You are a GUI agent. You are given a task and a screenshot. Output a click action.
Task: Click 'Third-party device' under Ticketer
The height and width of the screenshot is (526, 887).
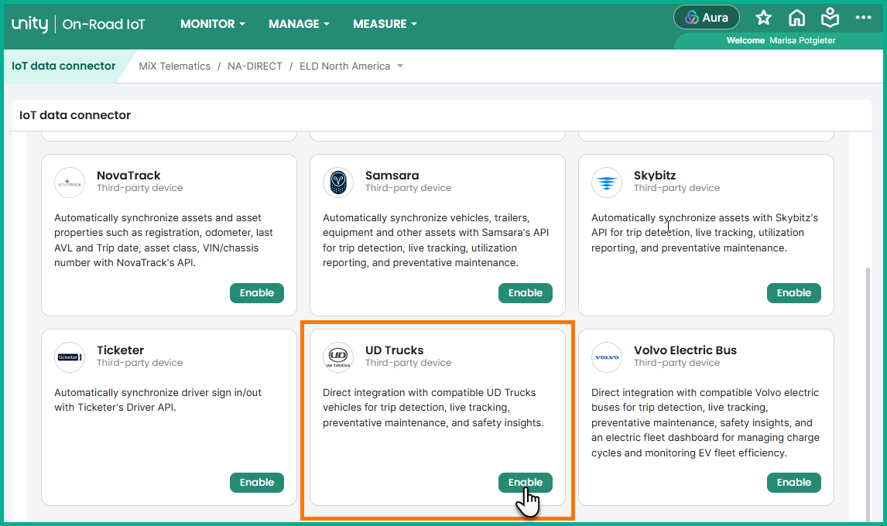pos(140,363)
